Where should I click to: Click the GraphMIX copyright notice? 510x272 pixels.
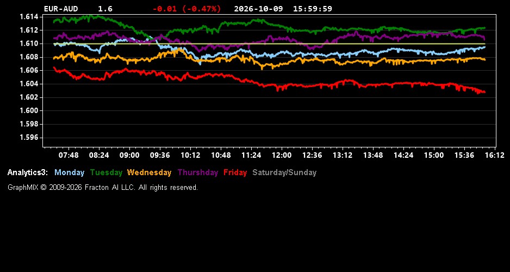point(102,187)
